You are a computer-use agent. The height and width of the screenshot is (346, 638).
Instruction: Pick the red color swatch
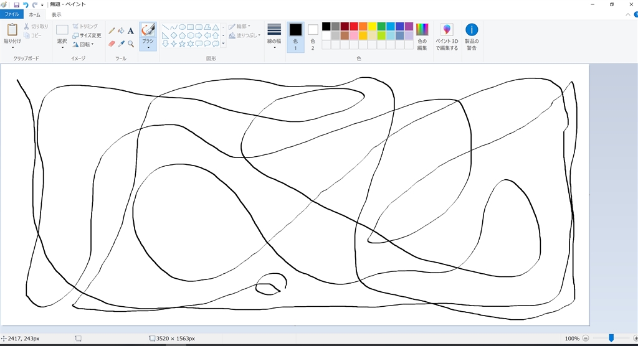354,26
